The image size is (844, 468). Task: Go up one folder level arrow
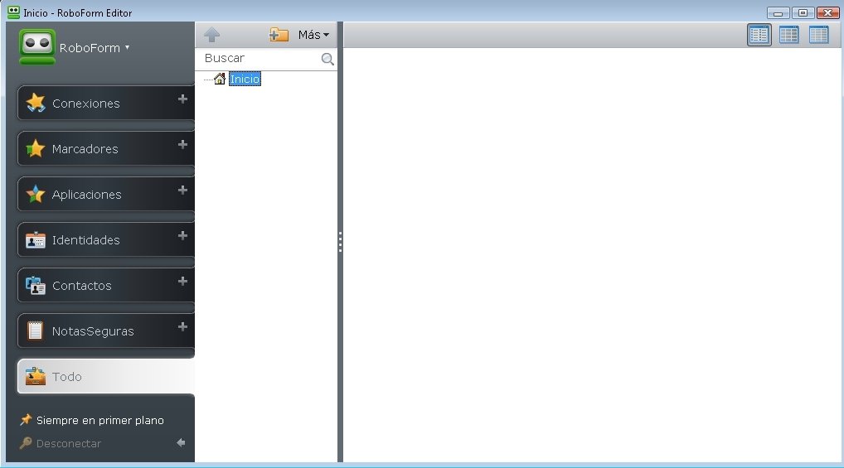[x=211, y=35]
